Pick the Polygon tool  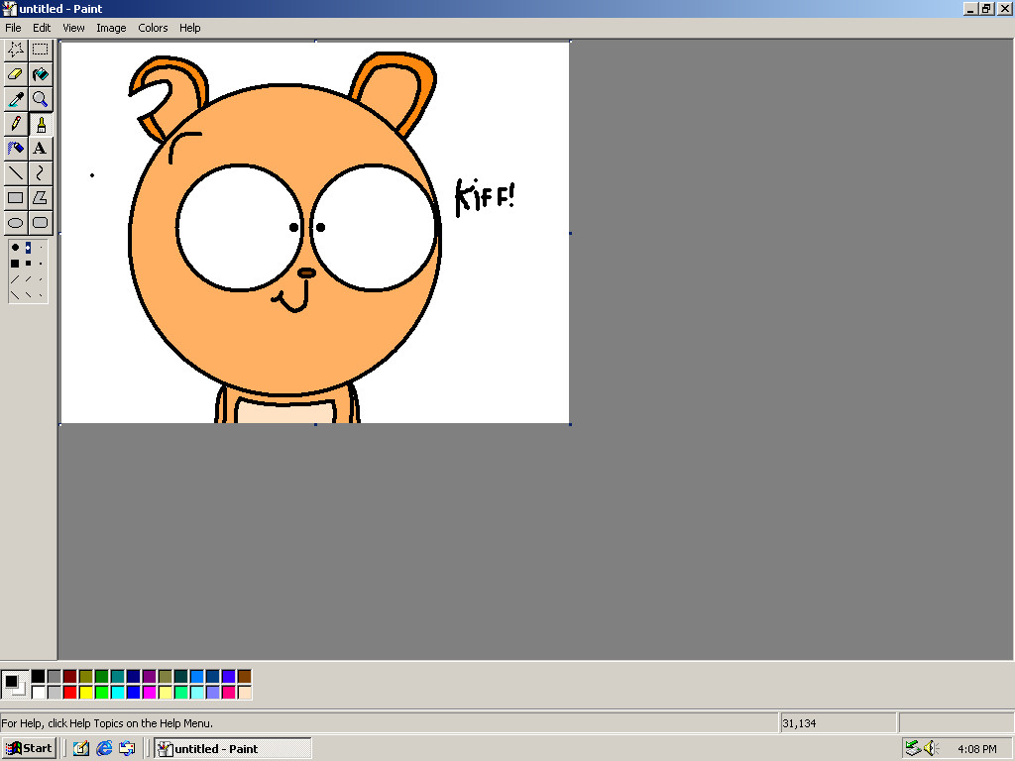point(40,197)
